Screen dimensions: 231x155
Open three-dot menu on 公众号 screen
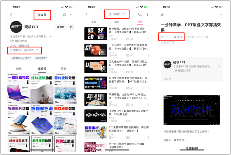(72, 15)
